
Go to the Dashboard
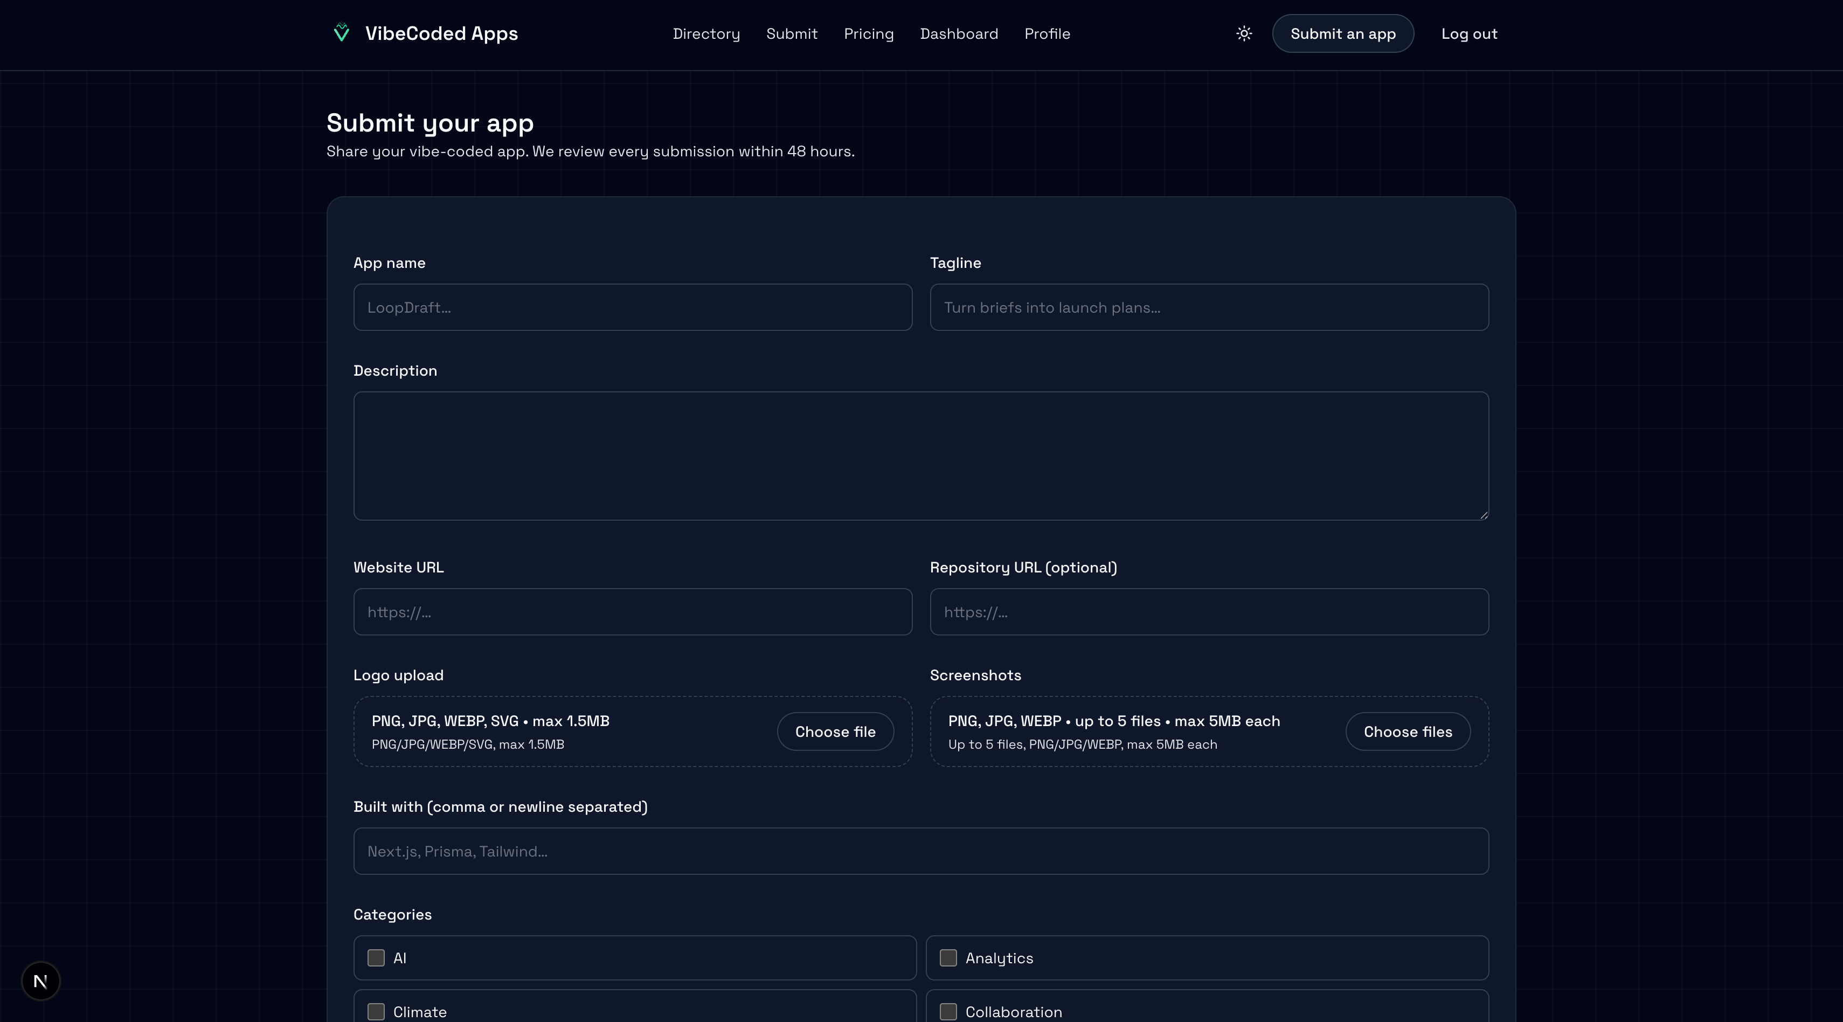[959, 33]
